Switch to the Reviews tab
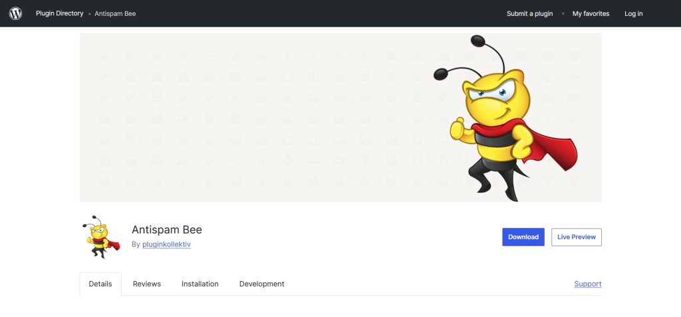 click(x=147, y=284)
